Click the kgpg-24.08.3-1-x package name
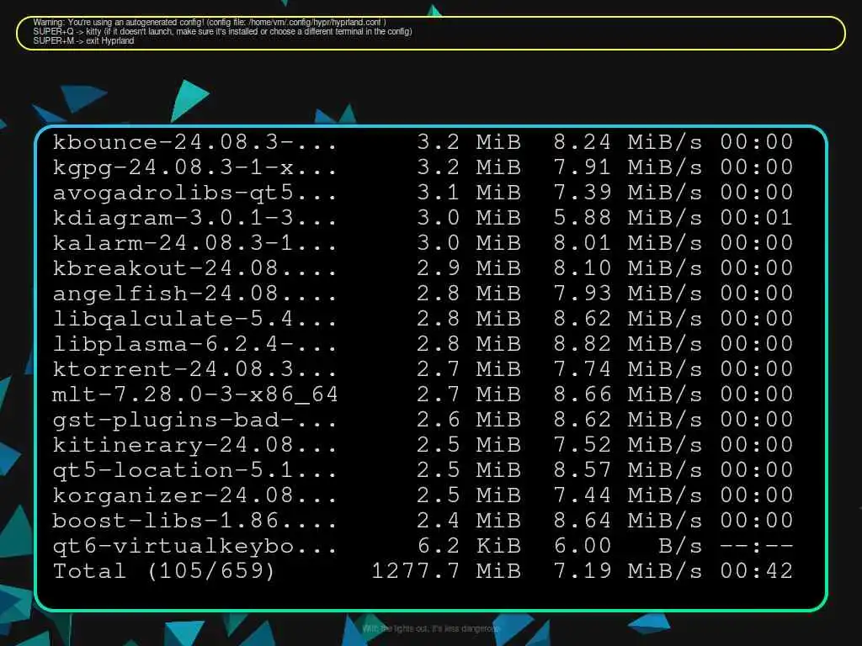The height and width of the screenshot is (646, 862). click(194, 167)
